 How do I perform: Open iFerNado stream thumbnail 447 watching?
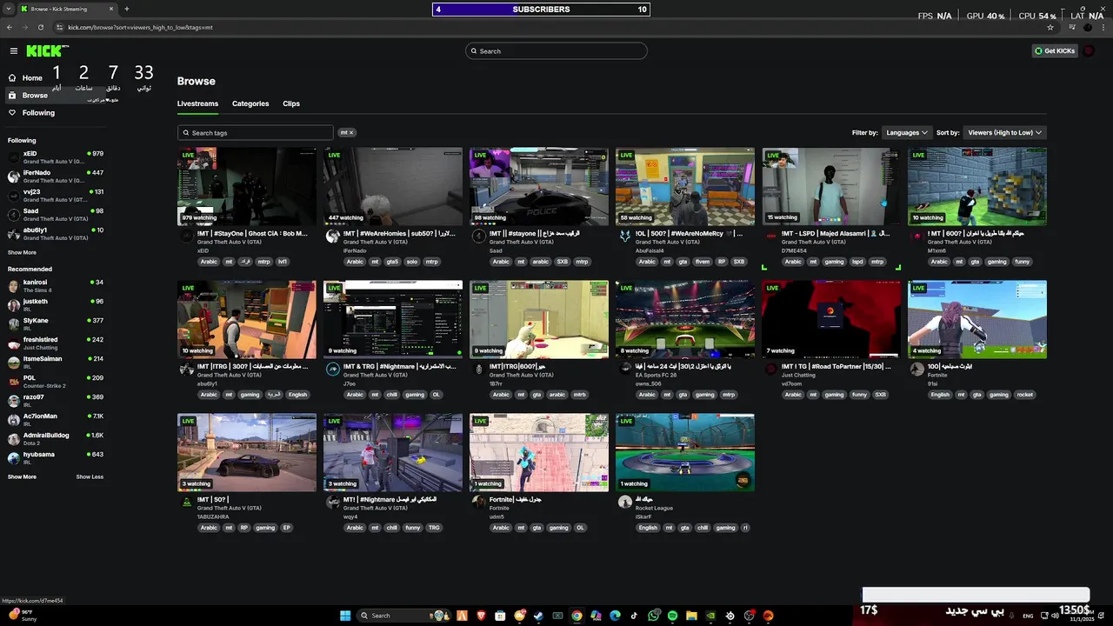(x=393, y=186)
